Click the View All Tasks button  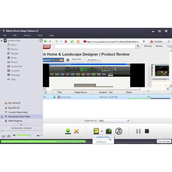[x=164, y=141]
